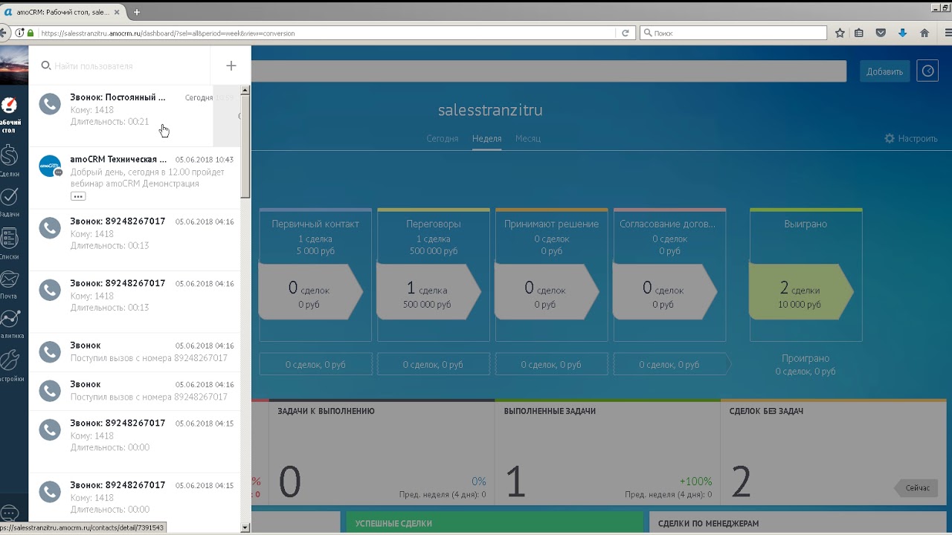The height and width of the screenshot is (535, 952).
Task: Click the Согласование догов... stage header
Action: 668,224
